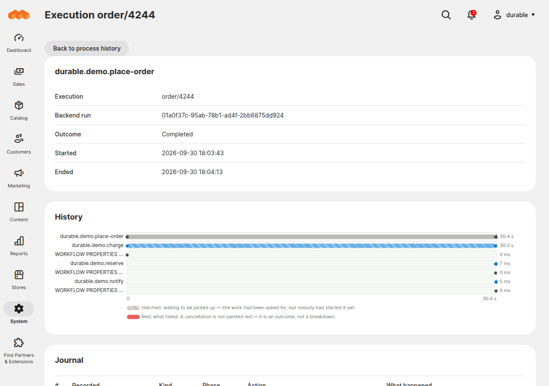The height and width of the screenshot is (386, 549).
Task: Open the Stores menu
Action: (19, 280)
